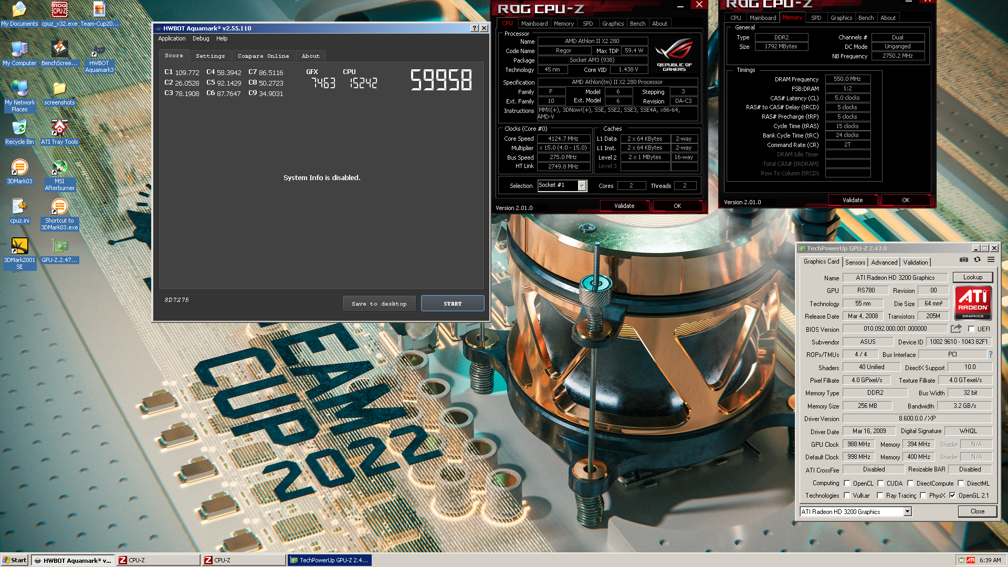Open Validation tab in GPU-Z
Image resolution: width=1008 pixels, height=567 pixels.
click(915, 262)
